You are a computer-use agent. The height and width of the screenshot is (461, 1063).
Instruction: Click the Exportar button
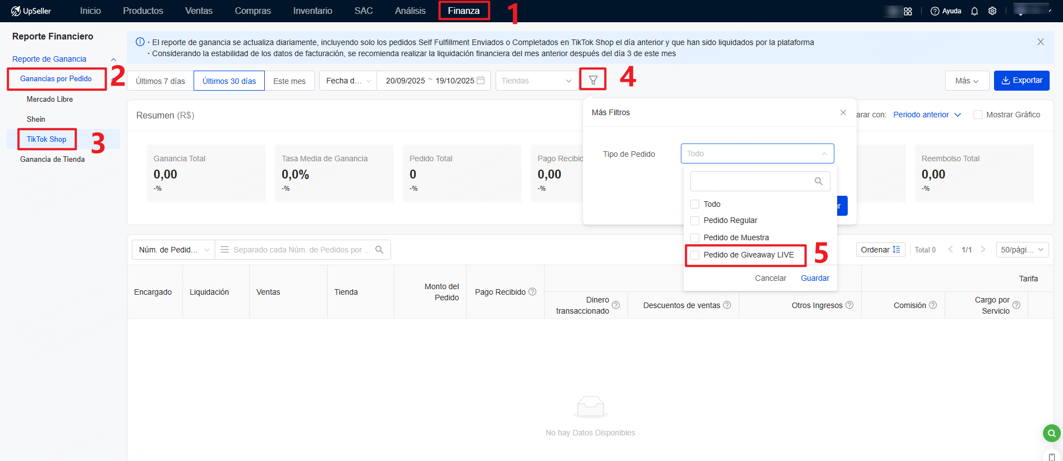1021,81
